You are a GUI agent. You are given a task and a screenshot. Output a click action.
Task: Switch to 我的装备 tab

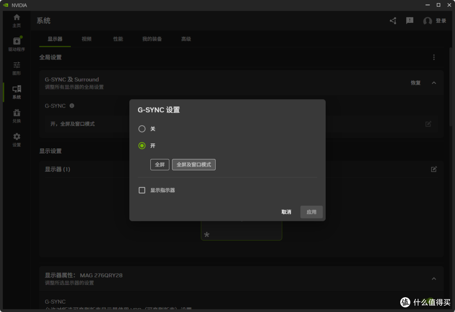click(x=152, y=39)
